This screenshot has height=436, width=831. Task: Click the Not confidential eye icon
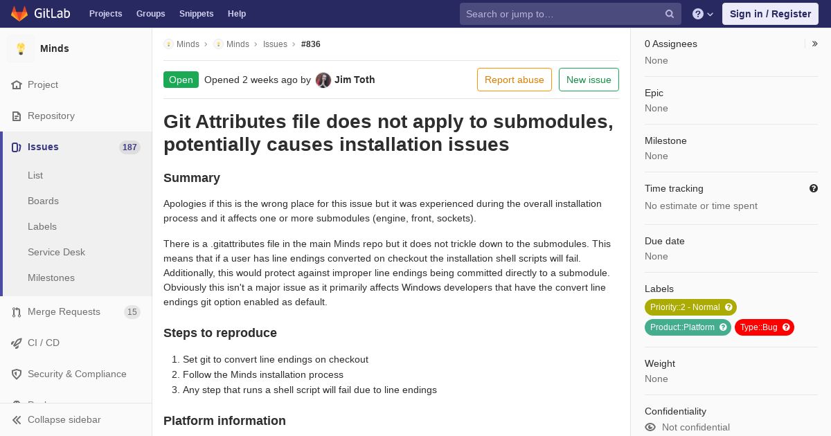point(650,428)
